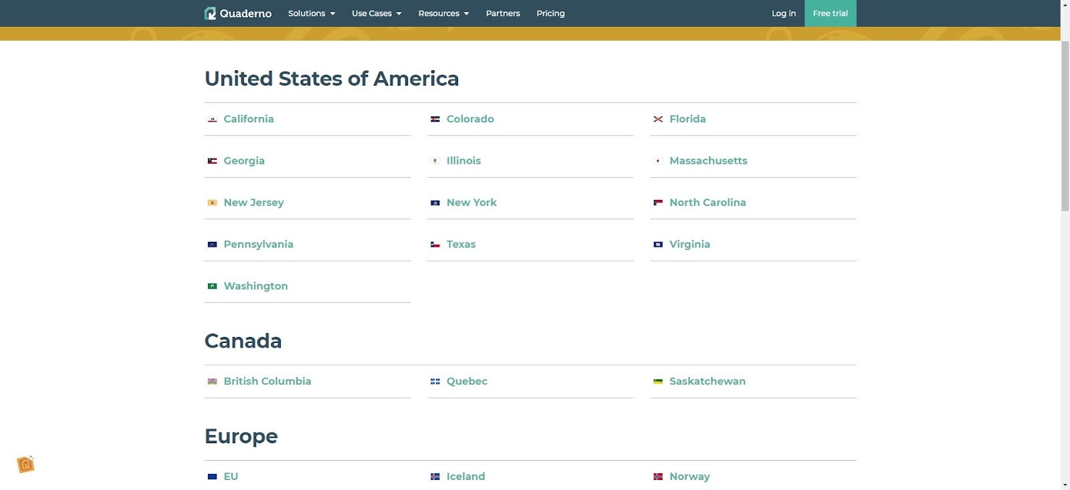This screenshot has width=1070, height=490.
Task: Click the EU flag icon
Action: pyautogui.click(x=212, y=477)
